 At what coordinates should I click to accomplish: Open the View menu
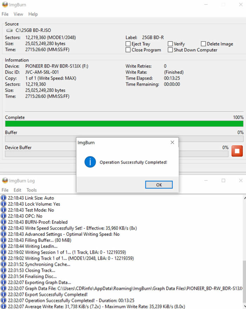[x=18, y=14]
